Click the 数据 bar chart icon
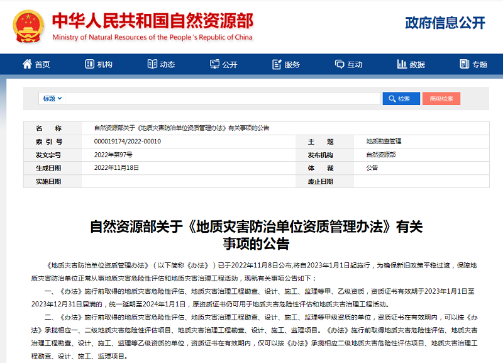 pyautogui.click(x=402, y=64)
